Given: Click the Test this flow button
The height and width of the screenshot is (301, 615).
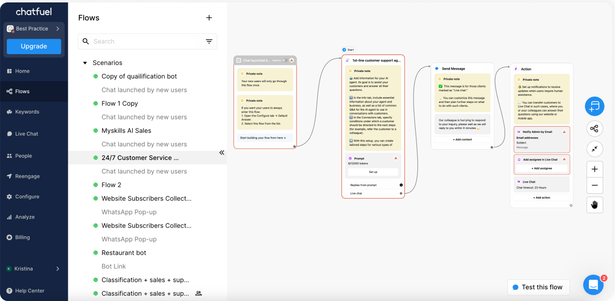Looking at the screenshot, I should click(x=538, y=287).
